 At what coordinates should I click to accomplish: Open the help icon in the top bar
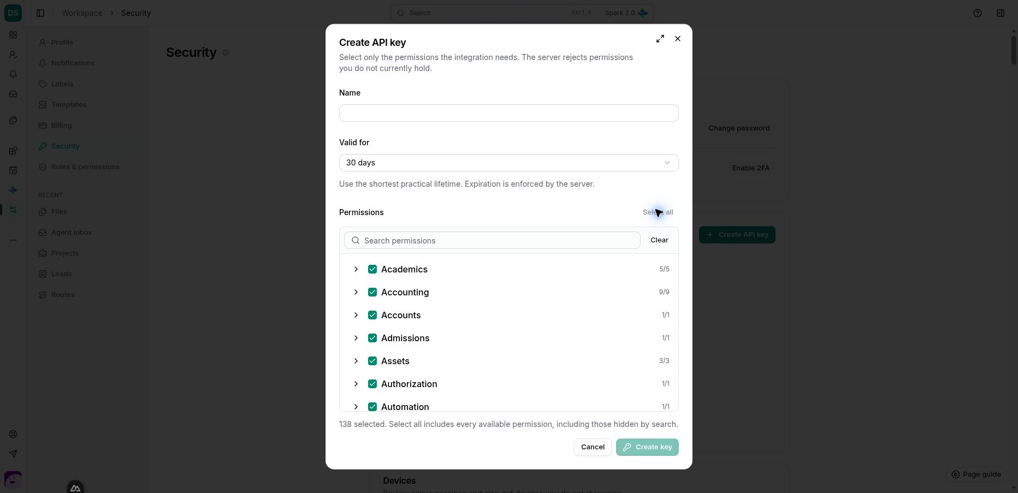pyautogui.click(x=978, y=13)
